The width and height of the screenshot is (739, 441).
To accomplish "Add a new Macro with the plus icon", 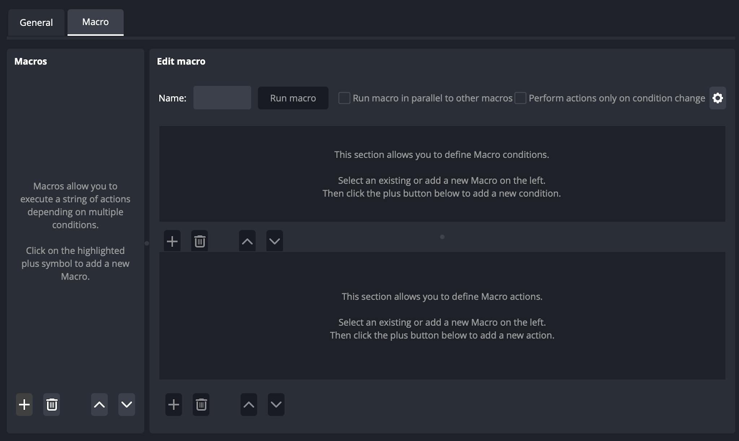I will click(24, 405).
